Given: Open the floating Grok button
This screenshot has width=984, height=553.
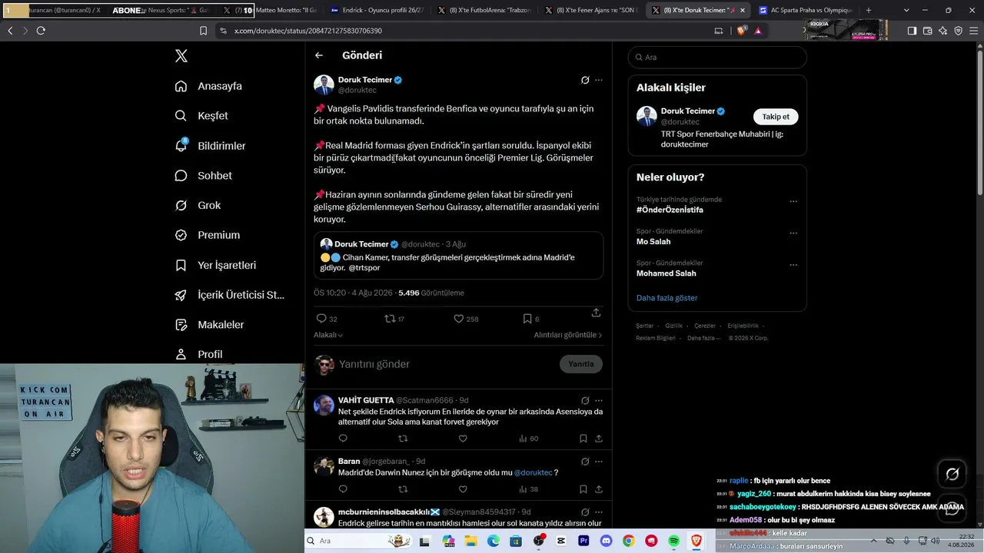Looking at the screenshot, I should pos(952,474).
